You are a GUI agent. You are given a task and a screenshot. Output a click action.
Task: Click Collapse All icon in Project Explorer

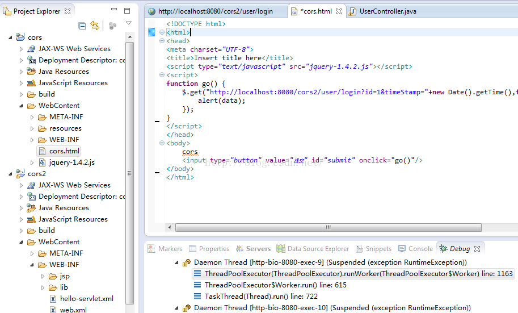(x=82, y=26)
